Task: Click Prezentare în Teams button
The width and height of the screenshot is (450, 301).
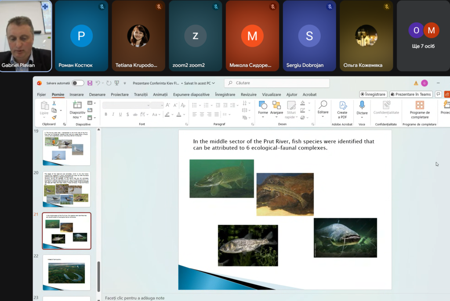Action: [410, 94]
